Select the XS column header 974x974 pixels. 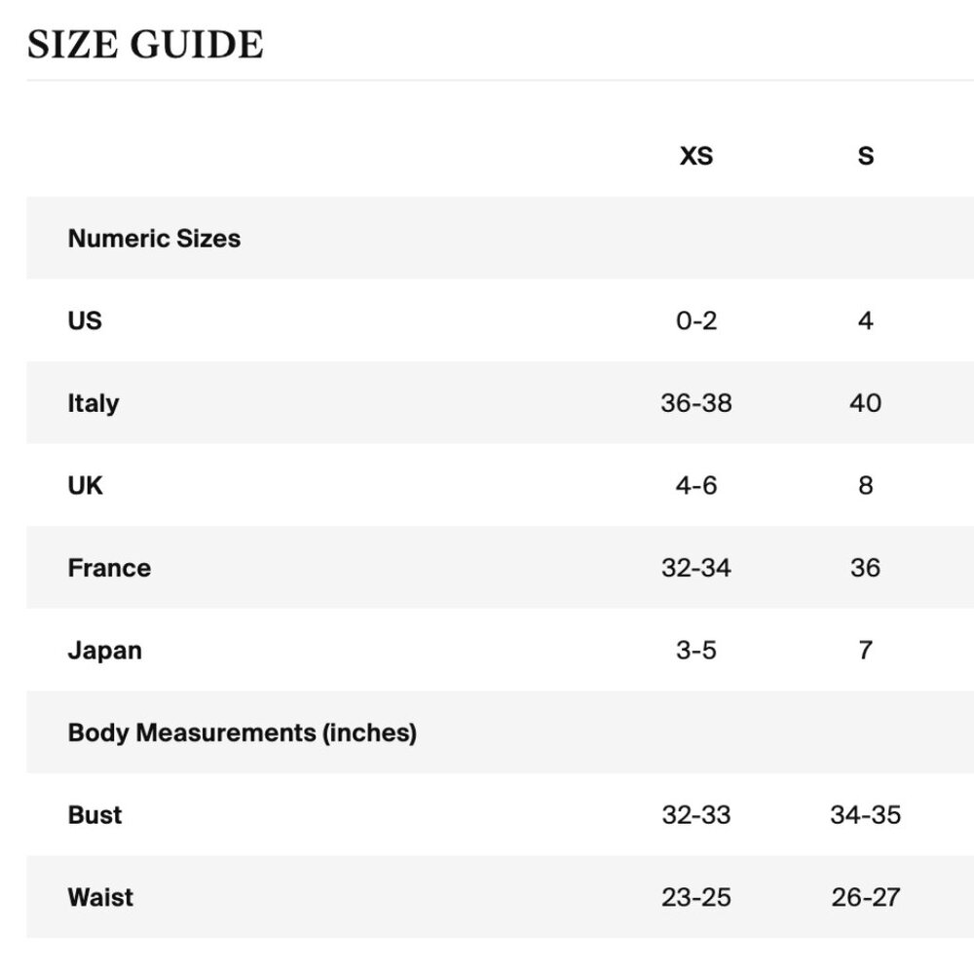[x=696, y=156]
